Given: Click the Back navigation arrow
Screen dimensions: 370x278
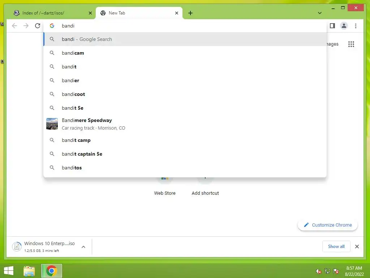Looking at the screenshot, I should coord(14,26).
